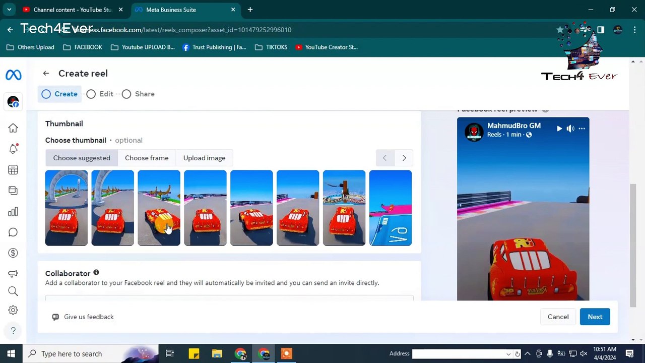Pick the last thumbnail showing blue and pink track

[x=391, y=208]
